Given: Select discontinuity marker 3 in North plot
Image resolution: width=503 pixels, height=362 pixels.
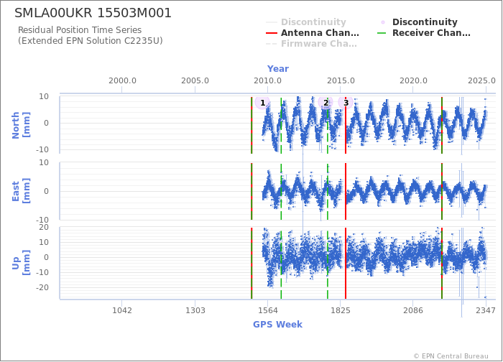Looking at the screenshot, I should (x=346, y=103).
